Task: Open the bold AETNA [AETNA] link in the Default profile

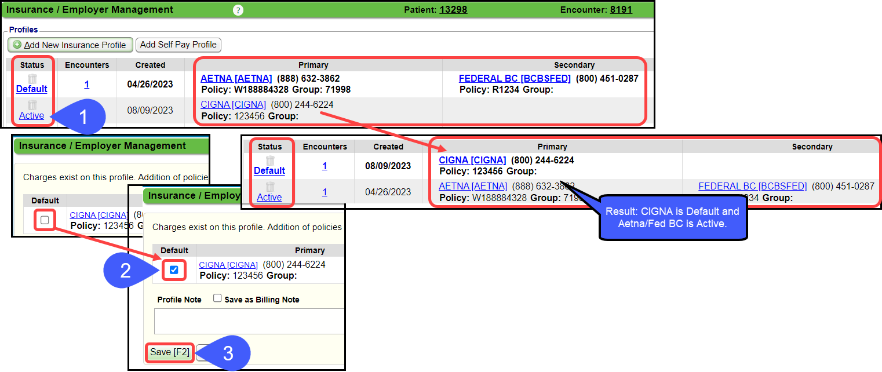Action: (236, 79)
